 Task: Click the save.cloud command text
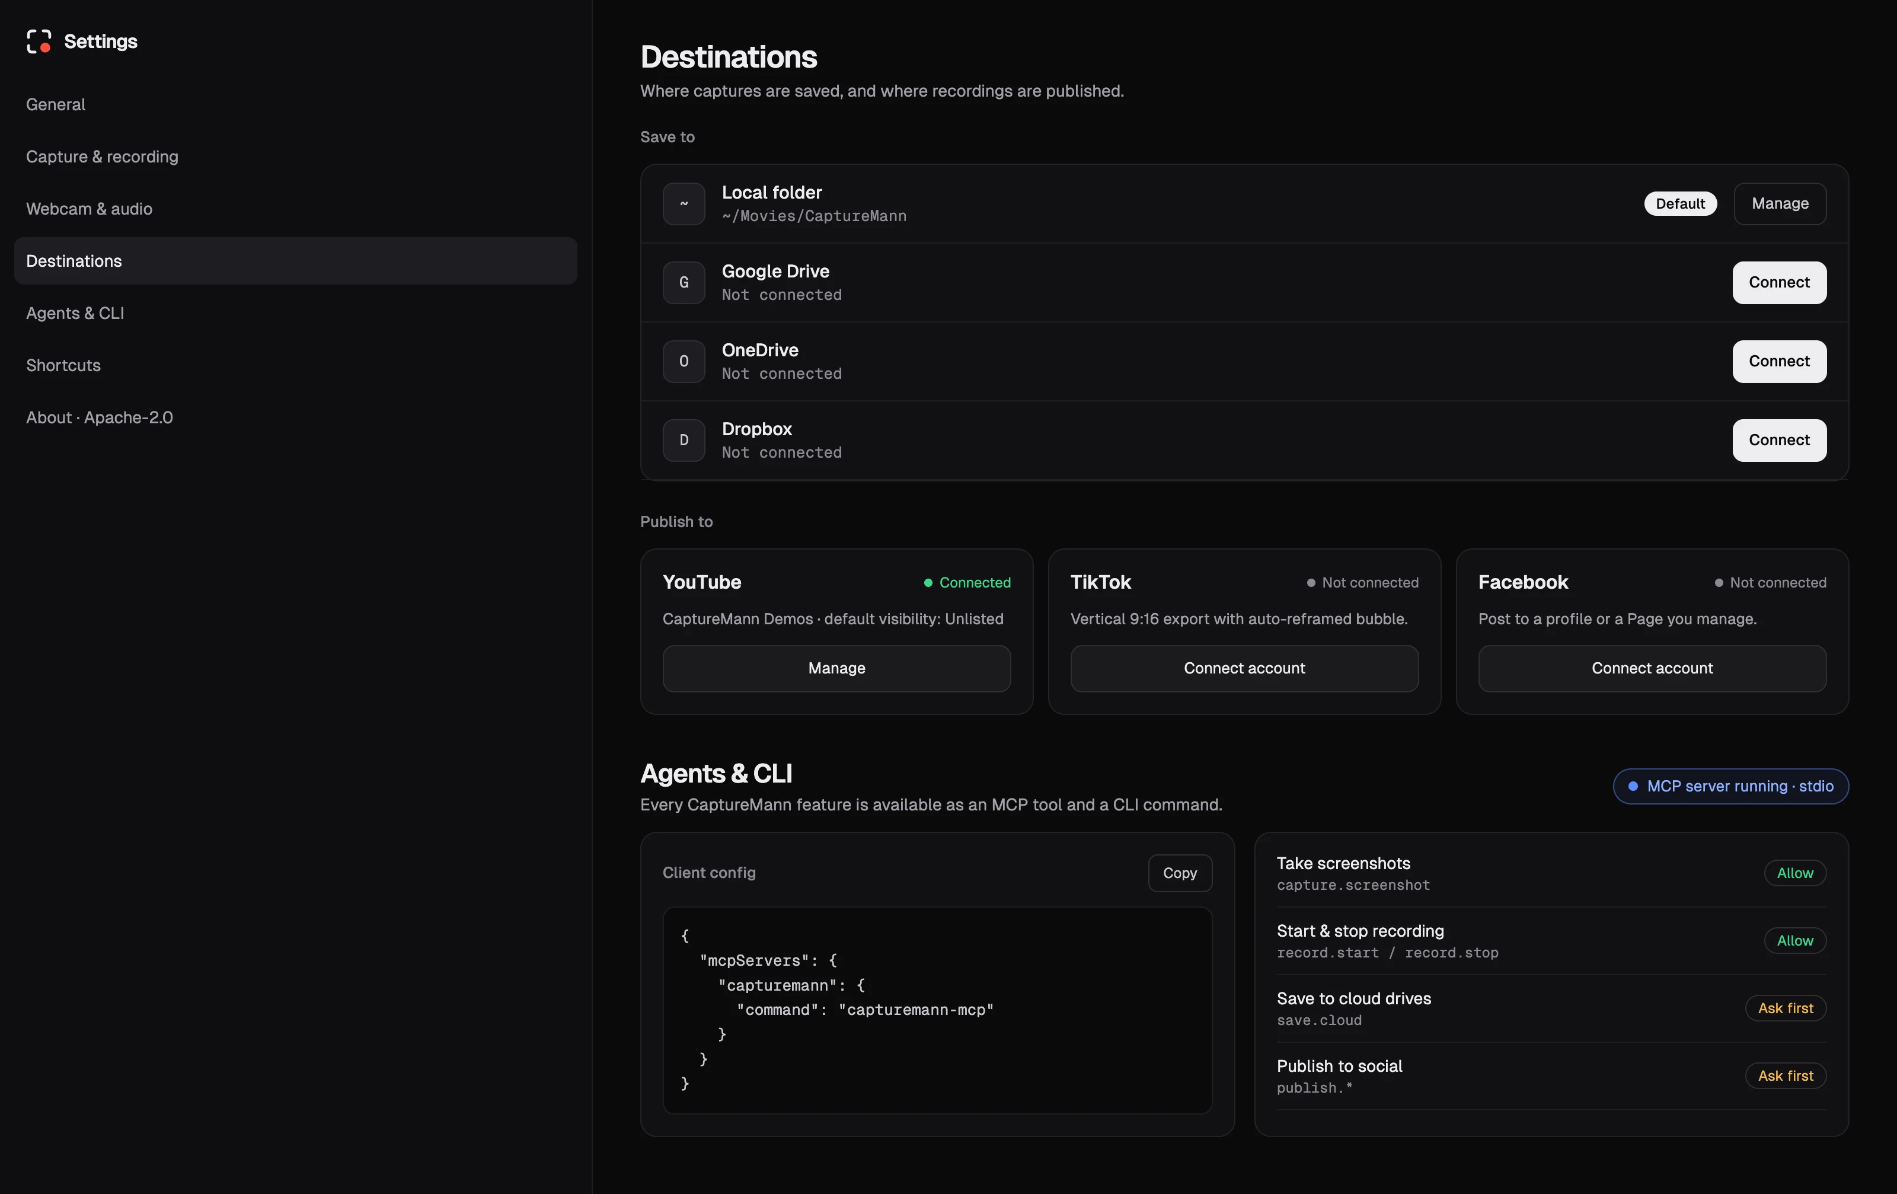tap(1319, 1021)
